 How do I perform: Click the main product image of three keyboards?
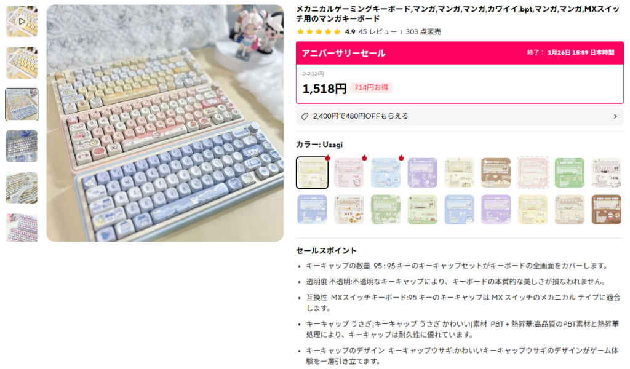(165, 123)
